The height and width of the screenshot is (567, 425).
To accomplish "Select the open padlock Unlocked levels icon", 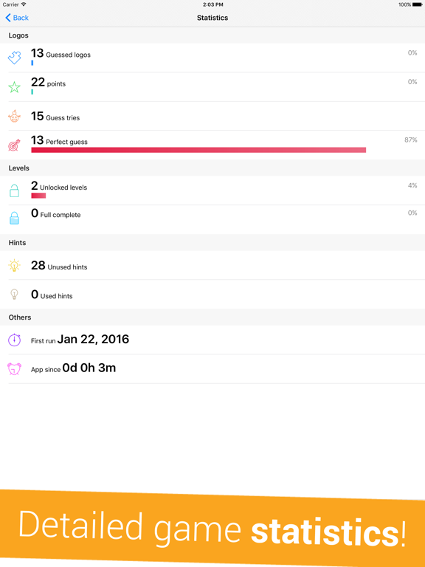I will (x=14, y=190).
